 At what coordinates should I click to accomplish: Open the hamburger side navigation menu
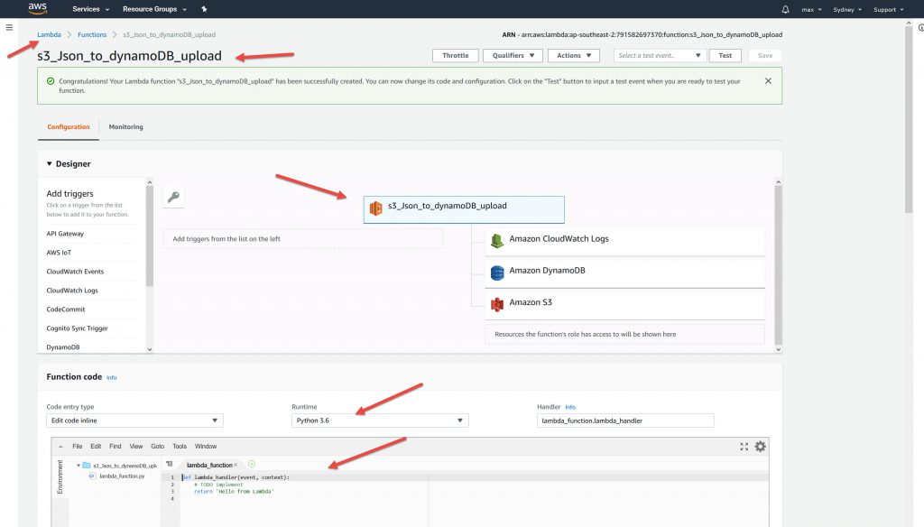[9, 27]
